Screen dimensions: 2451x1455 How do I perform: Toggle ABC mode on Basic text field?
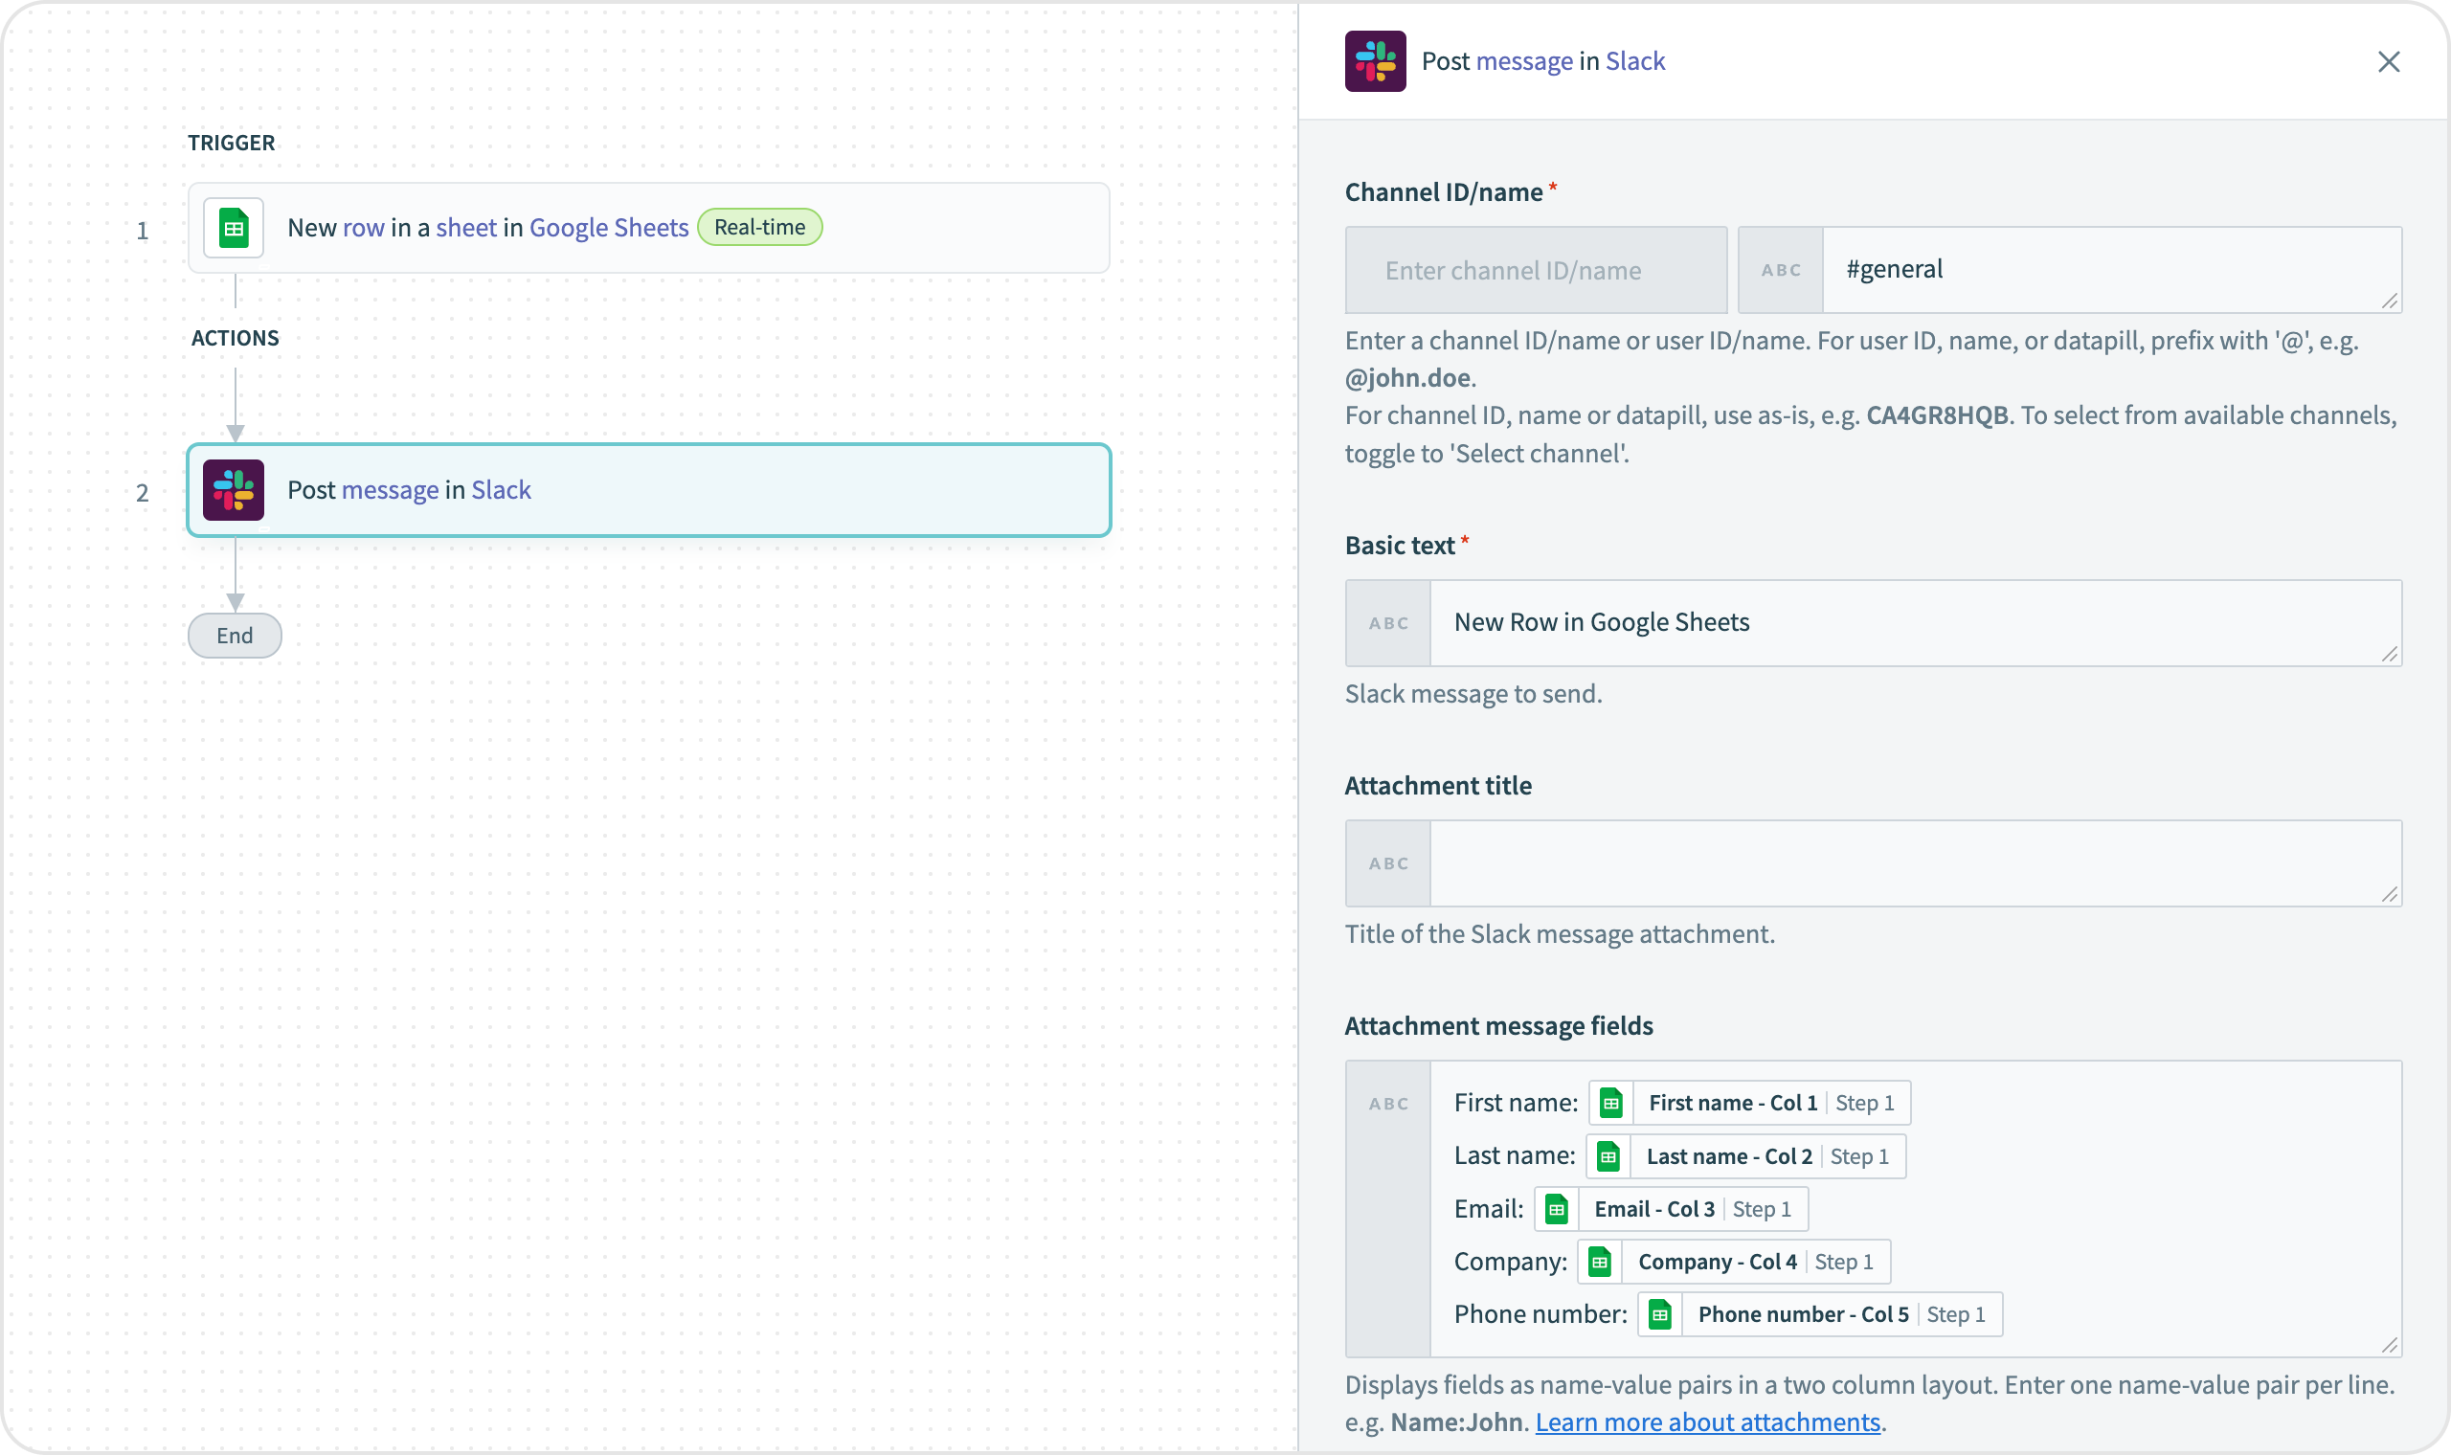[x=1388, y=623]
